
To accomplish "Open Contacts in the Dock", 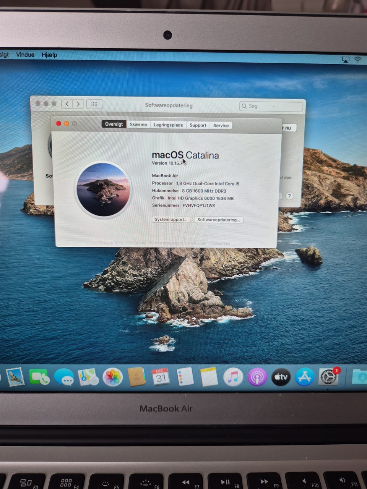I will tap(136, 377).
